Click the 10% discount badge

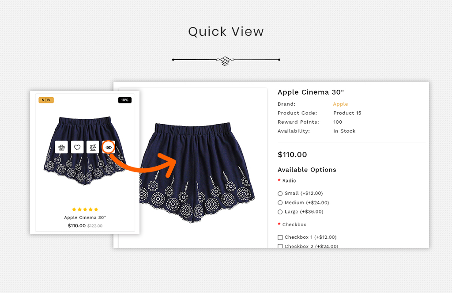pos(125,100)
